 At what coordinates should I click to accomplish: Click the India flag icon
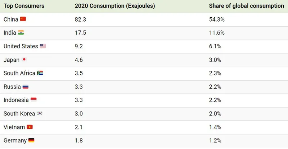(21, 32)
